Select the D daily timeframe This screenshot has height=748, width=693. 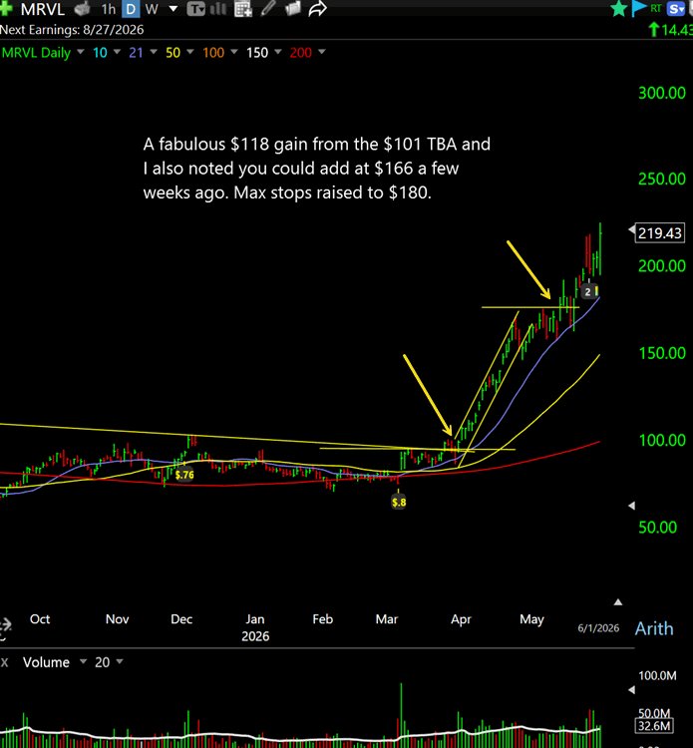(131, 9)
